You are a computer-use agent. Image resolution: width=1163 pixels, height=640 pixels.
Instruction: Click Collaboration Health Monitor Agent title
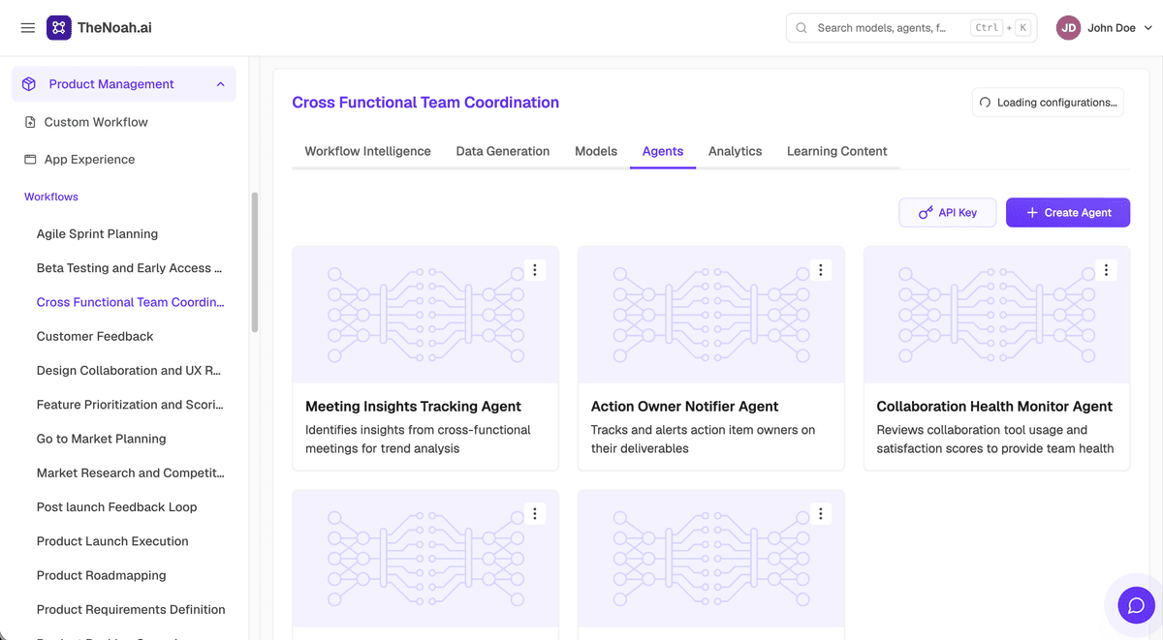coord(994,407)
